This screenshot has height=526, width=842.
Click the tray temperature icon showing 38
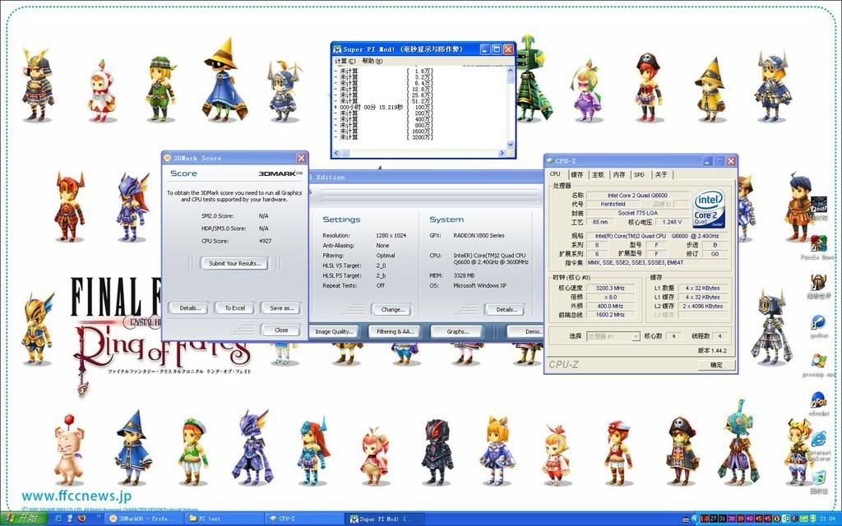coord(732,519)
